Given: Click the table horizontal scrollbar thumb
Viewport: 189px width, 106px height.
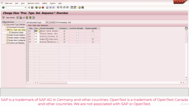Looking at the screenshot, I should click(x=53, y=83).
